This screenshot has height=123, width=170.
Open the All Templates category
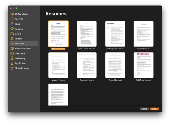pos(21,14)
